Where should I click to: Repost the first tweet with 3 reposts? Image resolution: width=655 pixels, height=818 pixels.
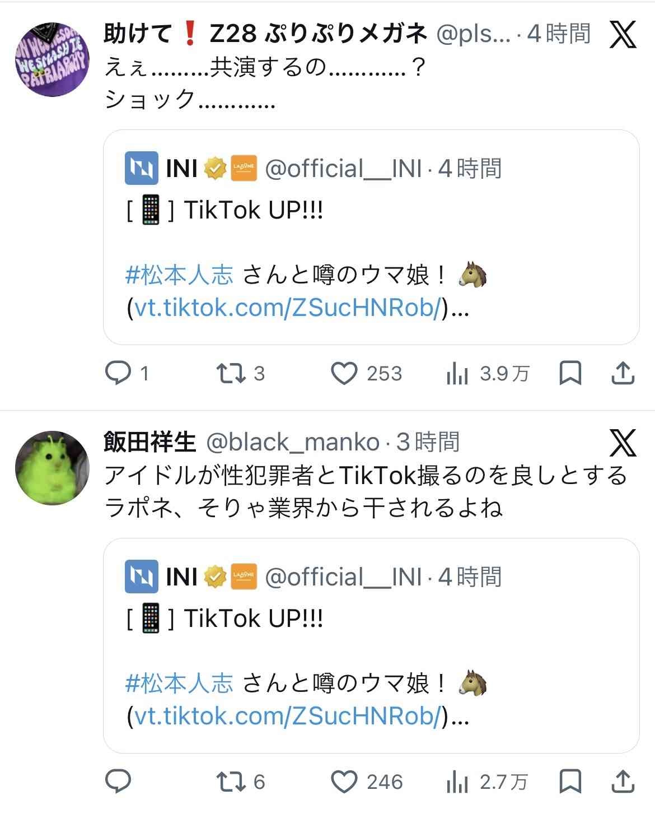click(231, 373)
